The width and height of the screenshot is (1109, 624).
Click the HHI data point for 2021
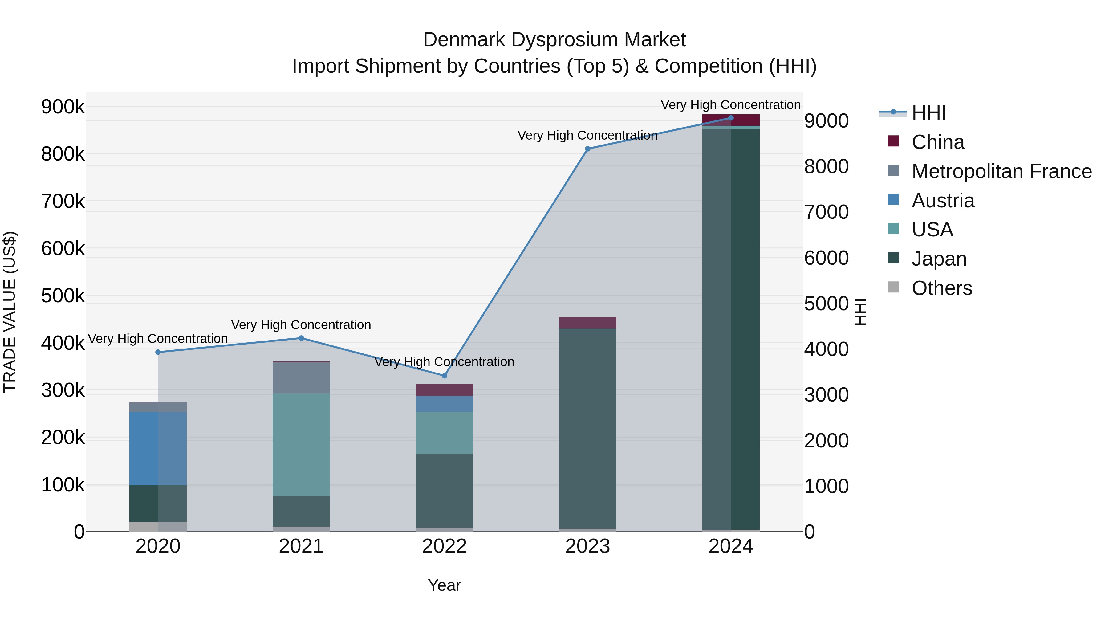pyautogui.click(x=301, y=338)
